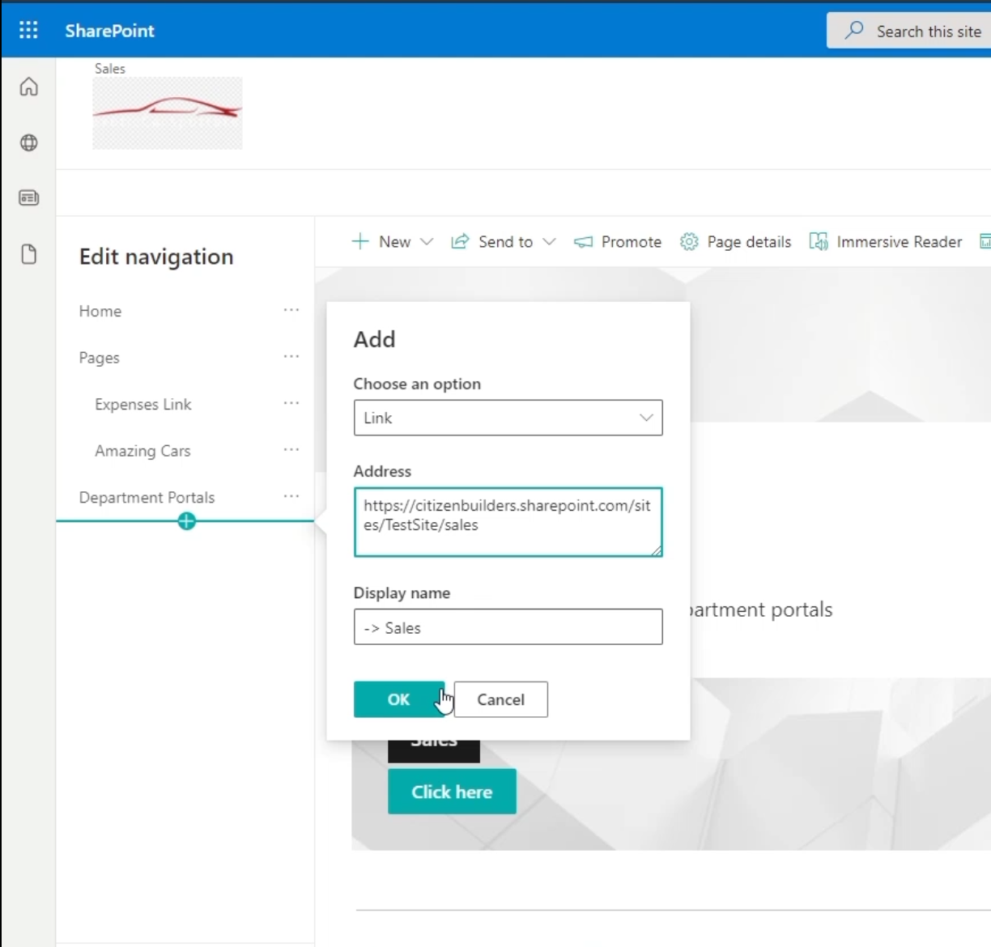Image resolution: width=991 pixels, height=947 pixels.
Task: Click Promote in the command bar
Action: (618, 241)
